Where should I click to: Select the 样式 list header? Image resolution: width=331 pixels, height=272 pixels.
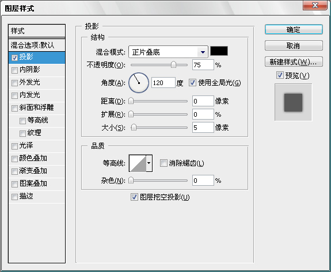tap(37, 31)
